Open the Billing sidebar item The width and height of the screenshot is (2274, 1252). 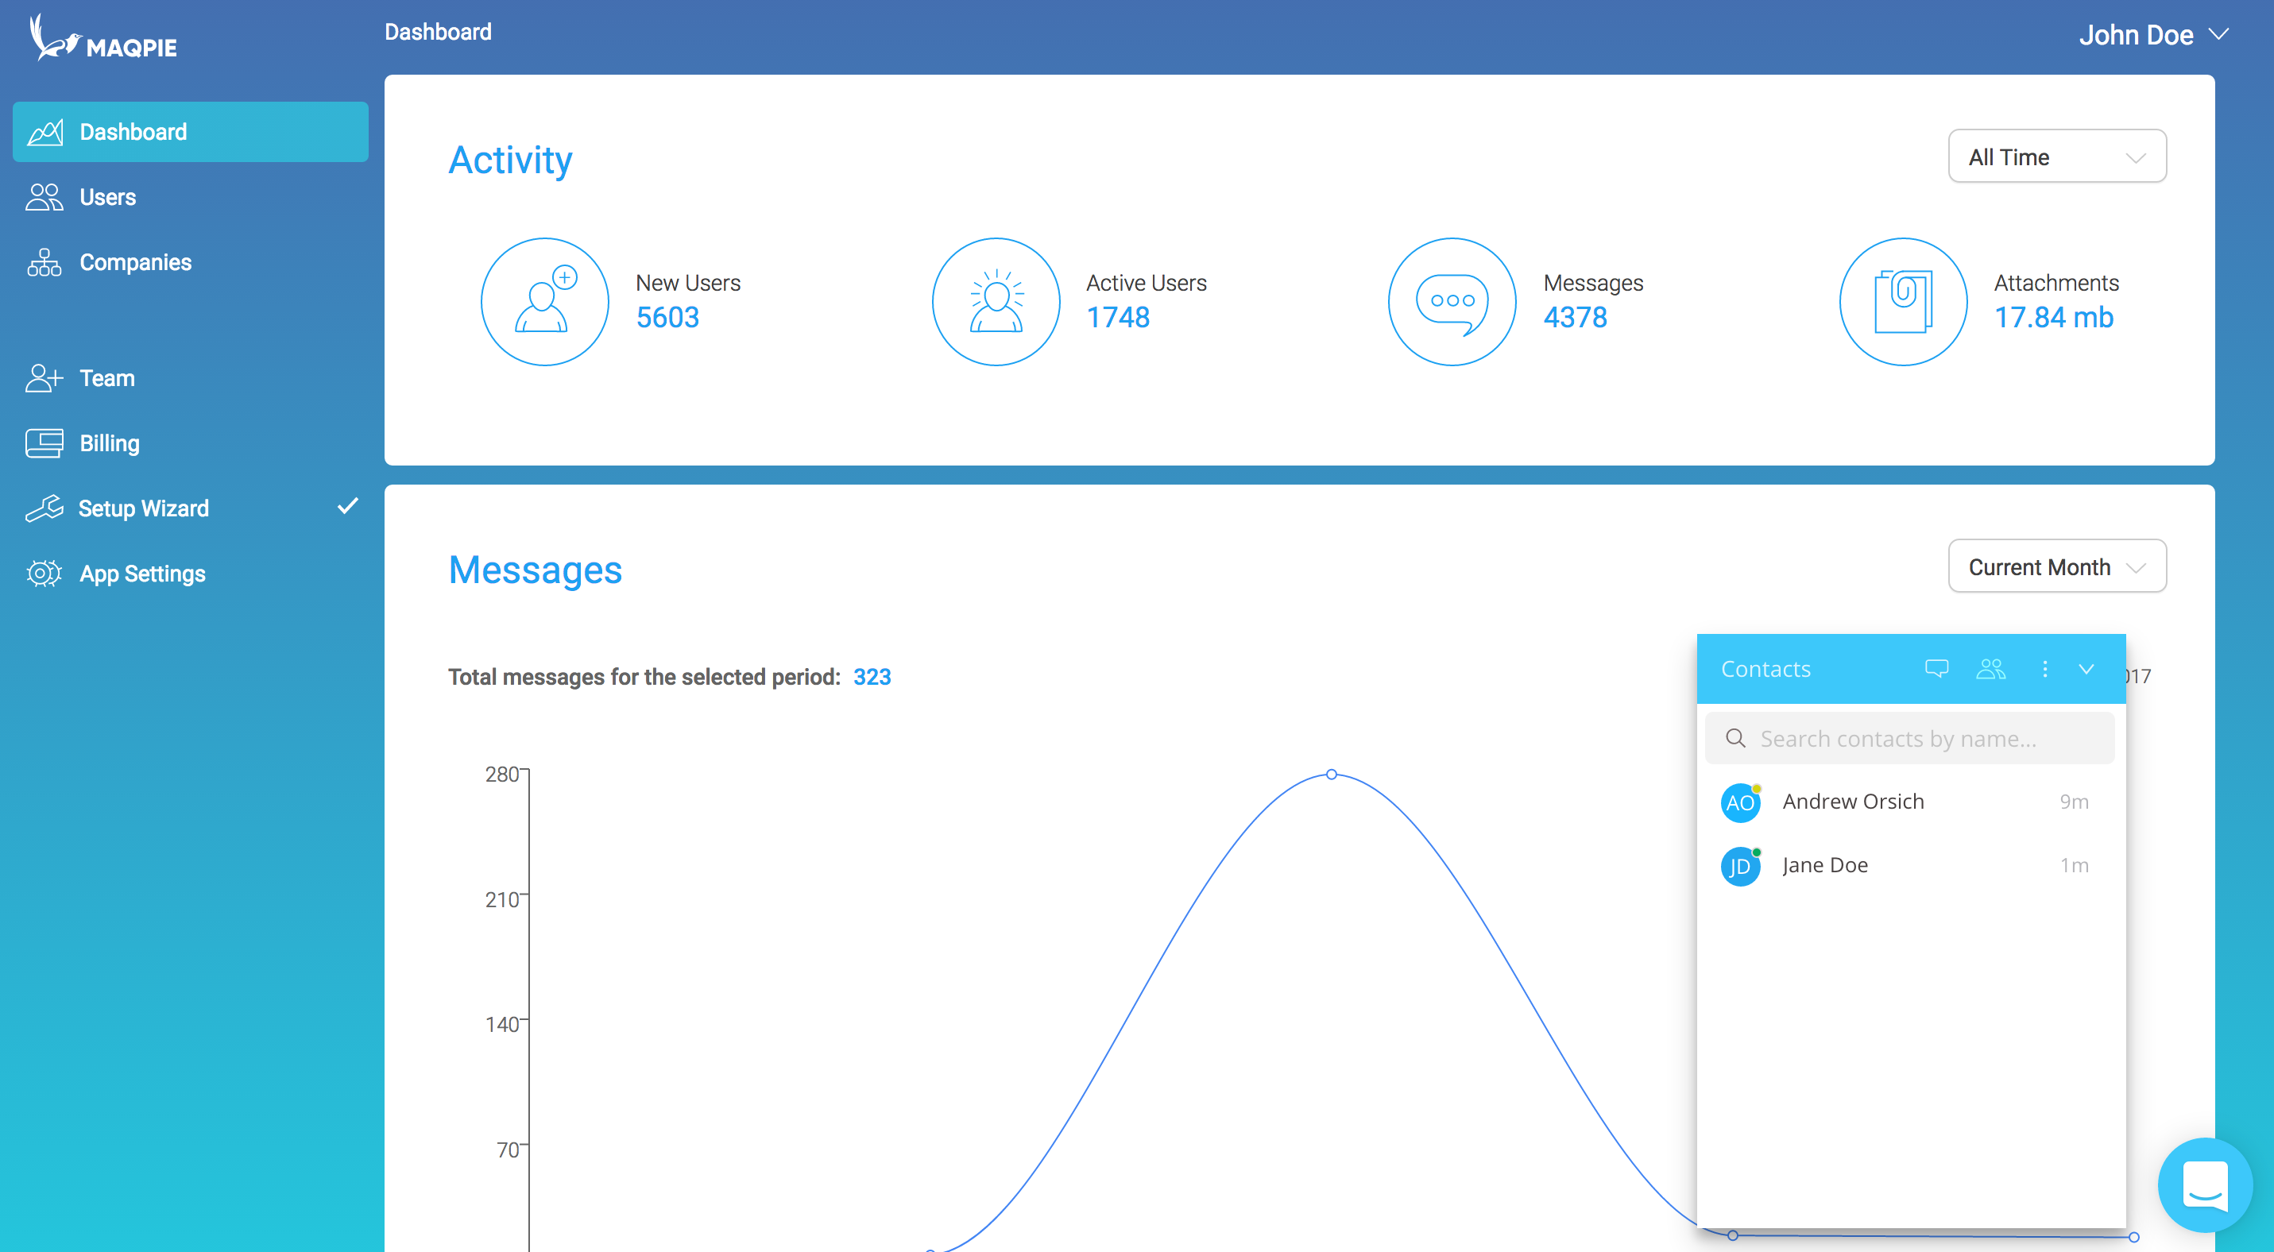pyautogui.click(x=110, y=443)
